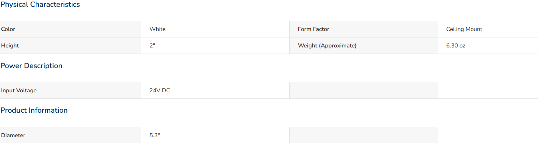Click the Power Description heading
The height and width of the screenshot is (143, 538).
click(x=31, y=66)
